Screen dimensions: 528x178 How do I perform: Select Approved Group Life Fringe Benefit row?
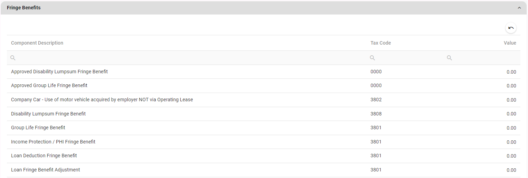click(x=49, y=85)
